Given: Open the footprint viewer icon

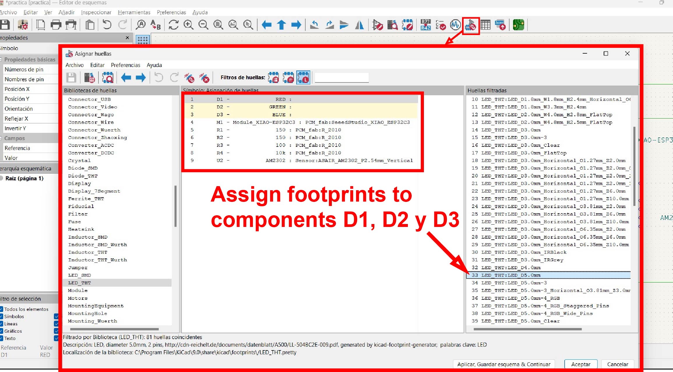Looking at the screenshot, I should [x=108, y=78].
